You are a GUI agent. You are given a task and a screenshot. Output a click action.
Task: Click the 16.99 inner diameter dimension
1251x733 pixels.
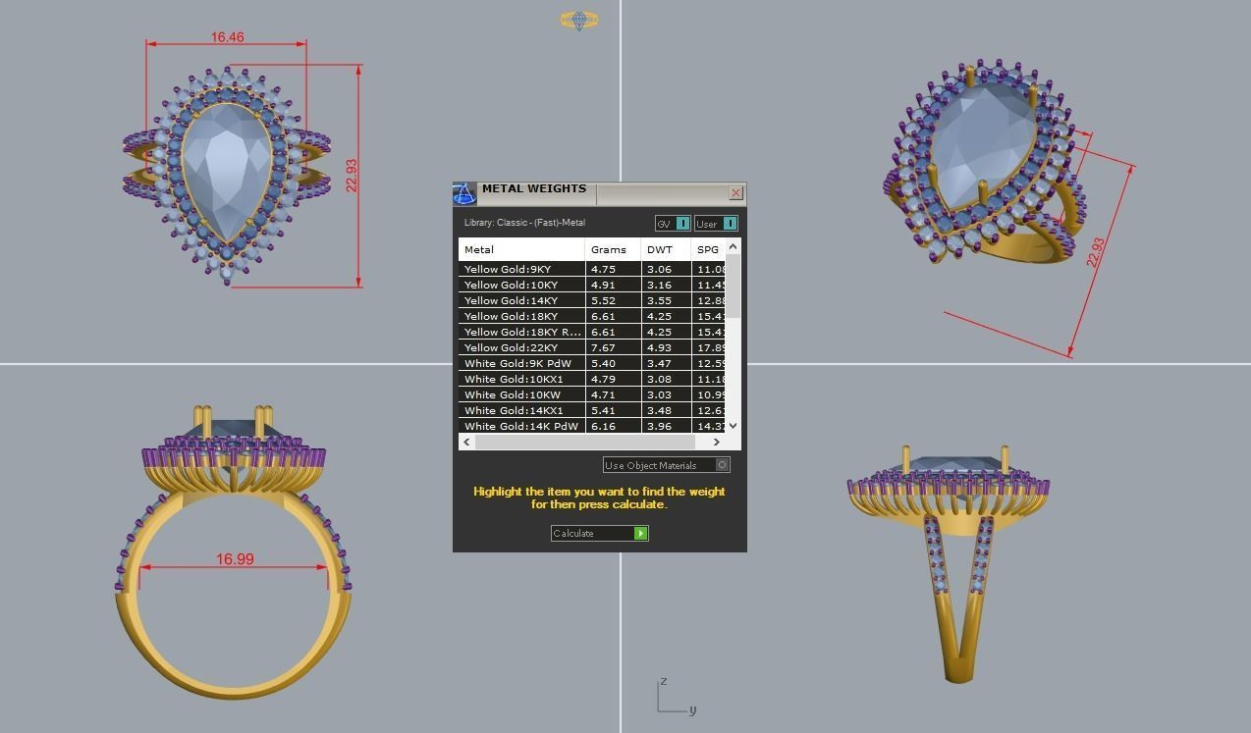pos(235,559)
